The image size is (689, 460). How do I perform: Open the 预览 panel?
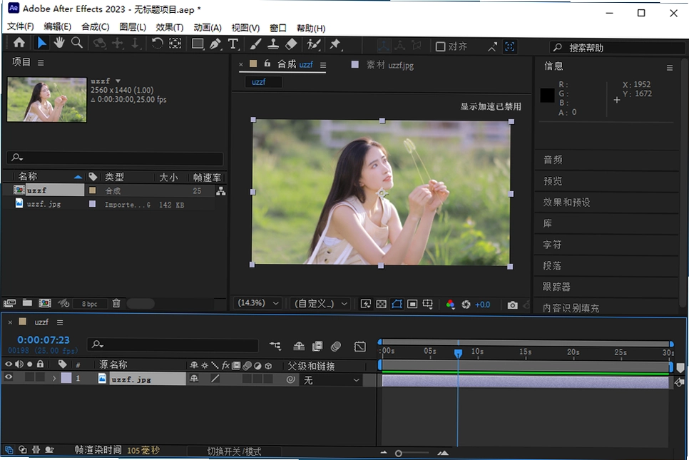[x=553, y=181]
